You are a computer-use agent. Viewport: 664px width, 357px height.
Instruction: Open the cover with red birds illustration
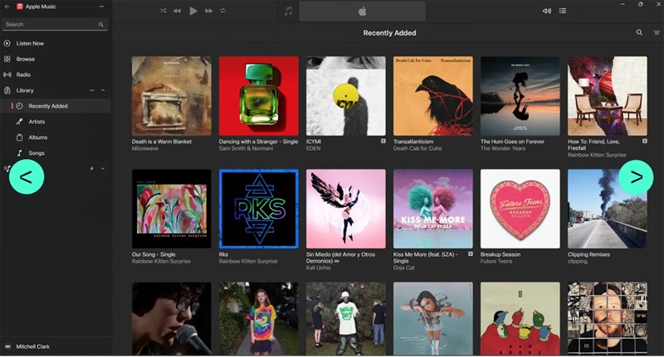point(520,319)
